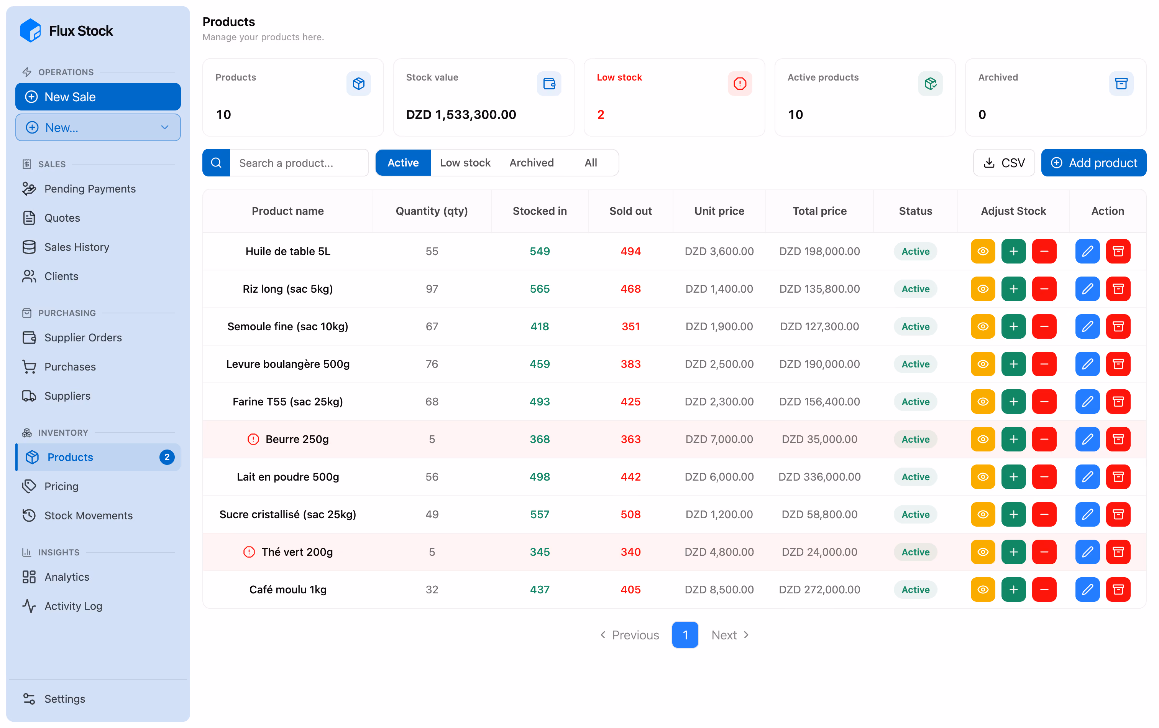Go to Previous page chevron
Screen dimensions: 1159x728
(x=603, y=634)
